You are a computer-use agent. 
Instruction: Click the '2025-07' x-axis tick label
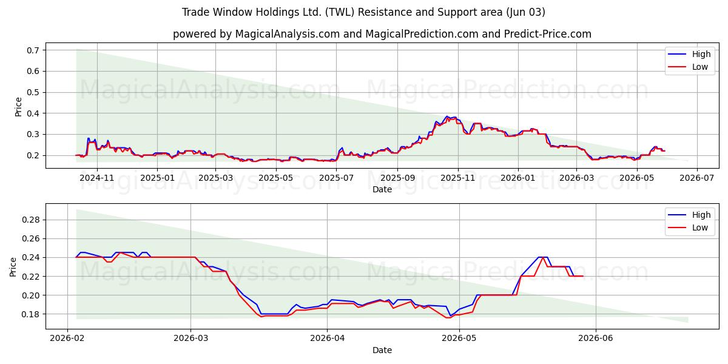(x=336, y=178)
